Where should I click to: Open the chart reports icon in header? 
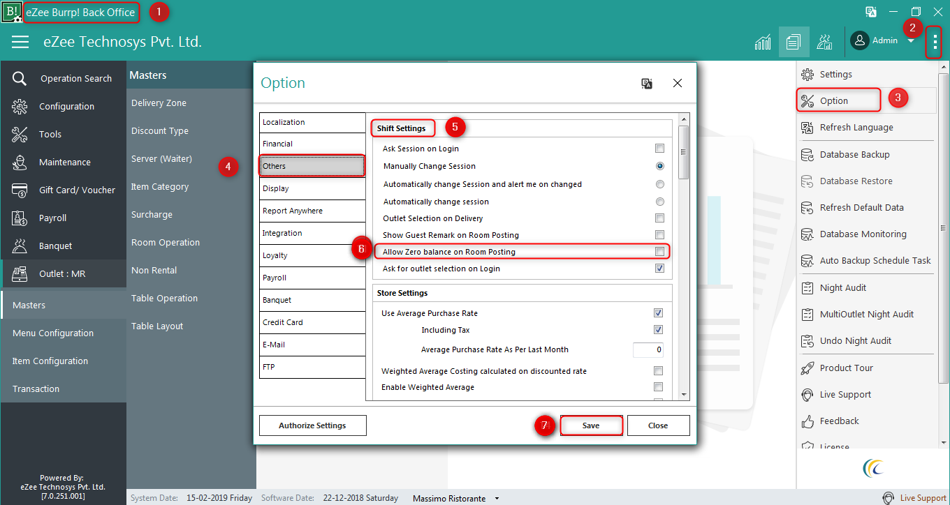pyautogui.click(x=763, y=42)
